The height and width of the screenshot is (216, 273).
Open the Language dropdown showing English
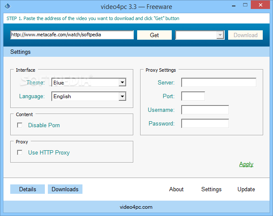pyautogui.click(x=89, y=96)
